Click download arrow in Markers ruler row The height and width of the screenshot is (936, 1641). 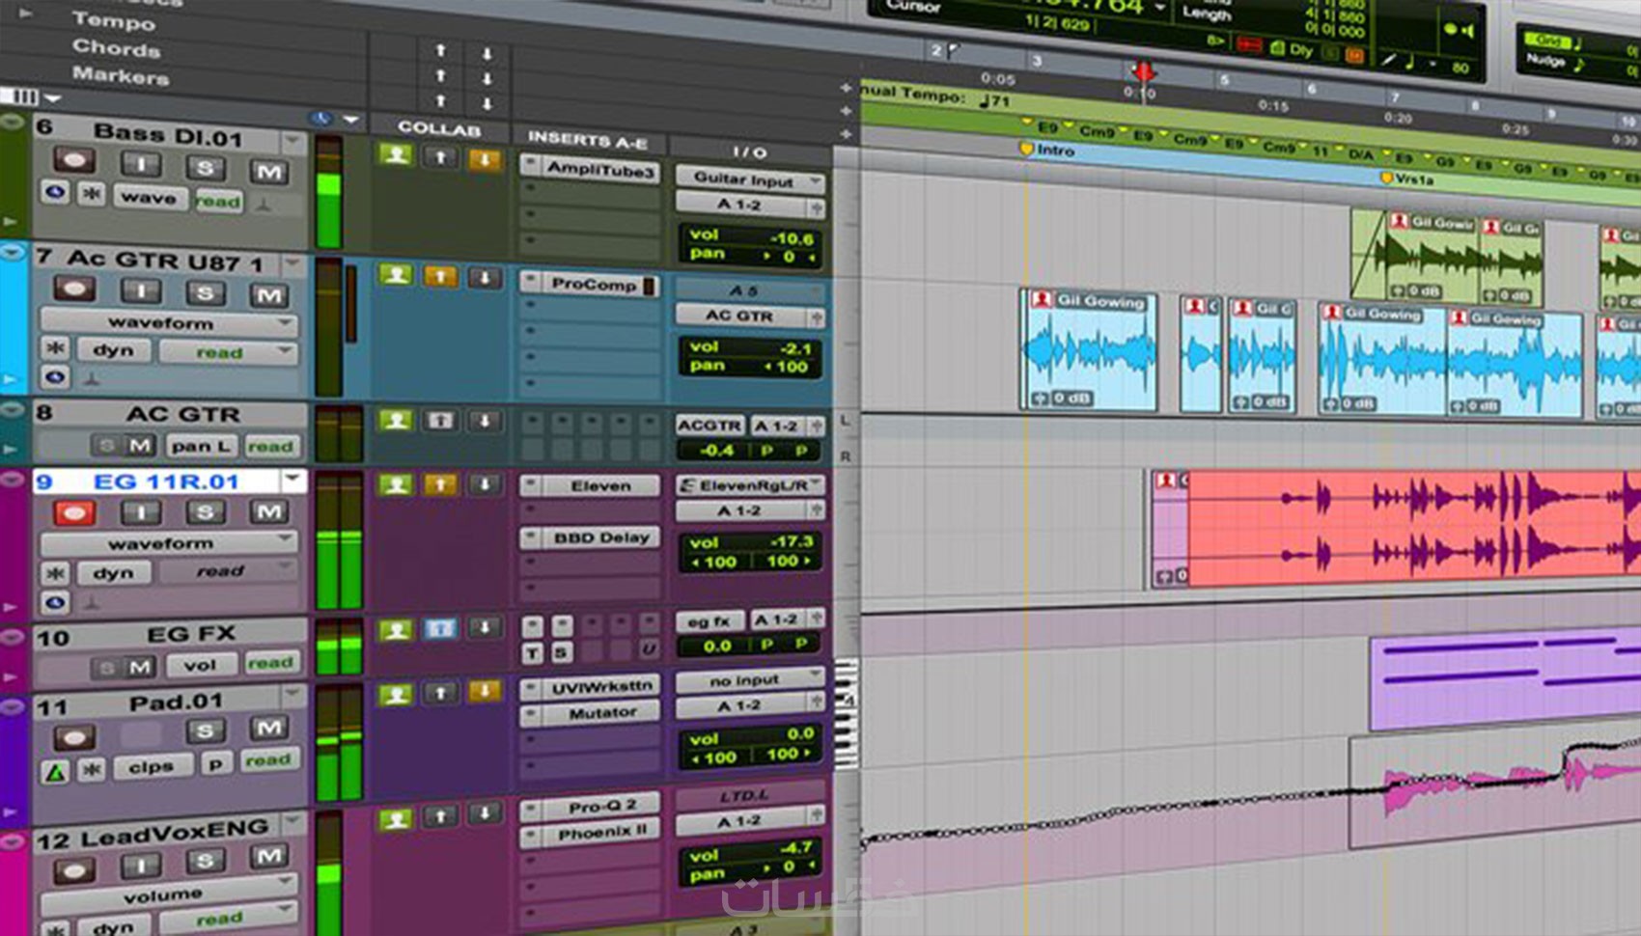click(487, 103)
